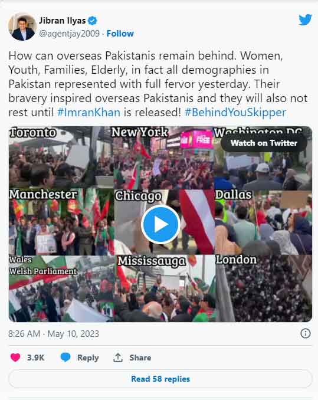Open the tweet info circle icon

point(306,333)
